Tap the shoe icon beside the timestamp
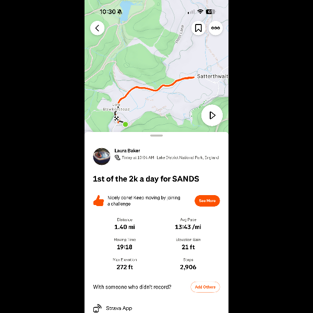This screenshot has width=313, height=313. 117,158
